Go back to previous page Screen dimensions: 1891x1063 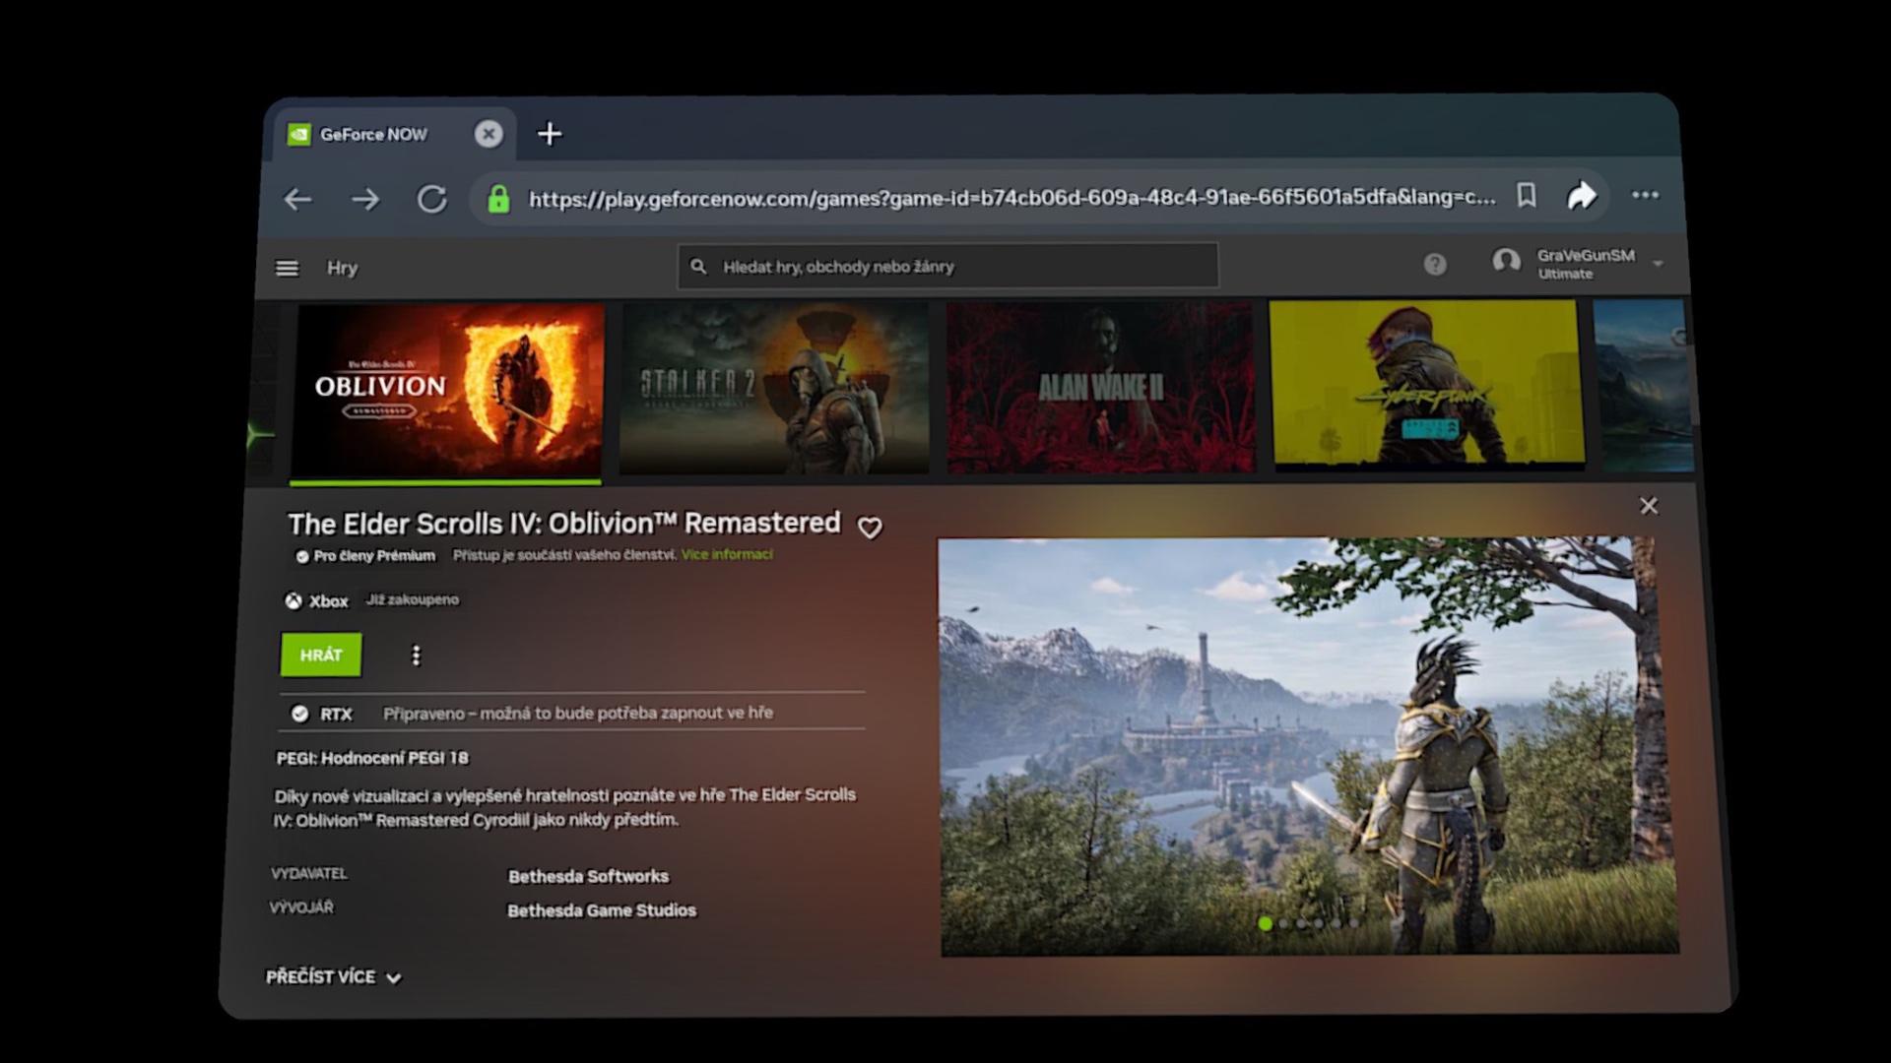297,200
